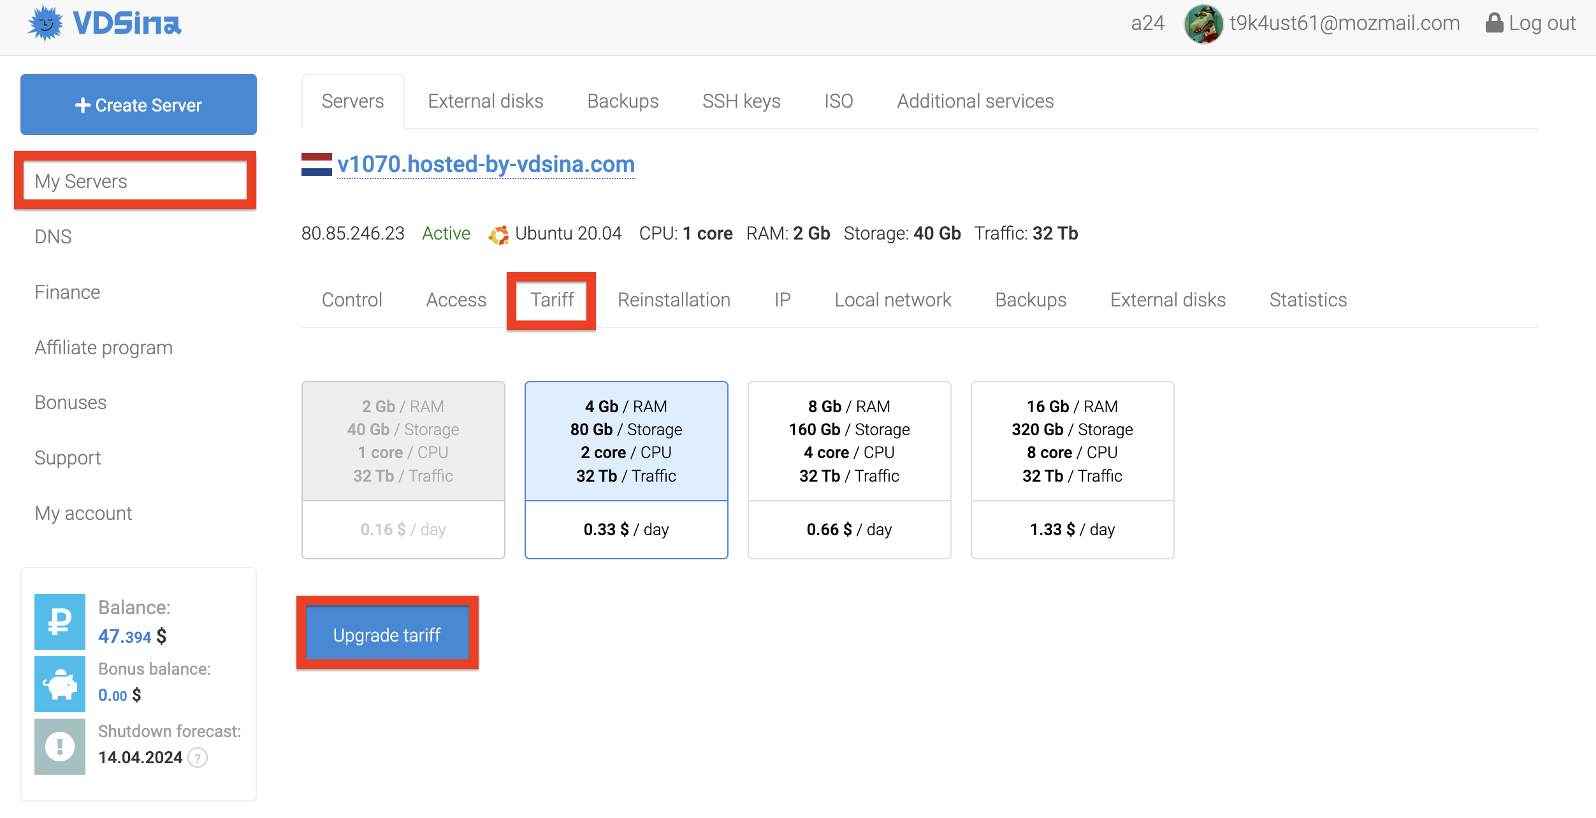1596x818 pixels.
Task: Switch to the server Control tab
Action: click(352, 299)
